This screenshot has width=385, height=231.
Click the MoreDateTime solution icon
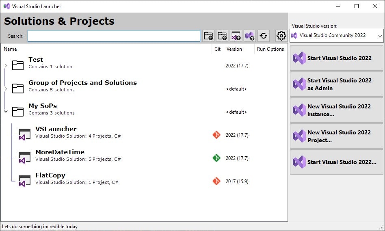(25, 158)
